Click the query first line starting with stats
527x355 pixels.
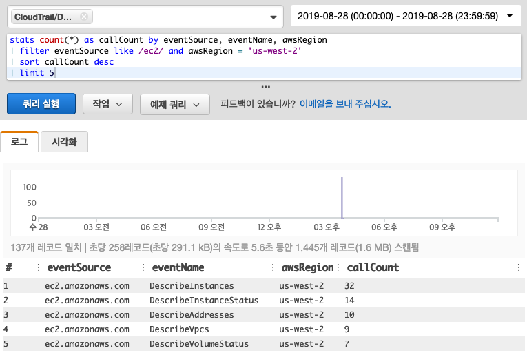pos(168,40)
